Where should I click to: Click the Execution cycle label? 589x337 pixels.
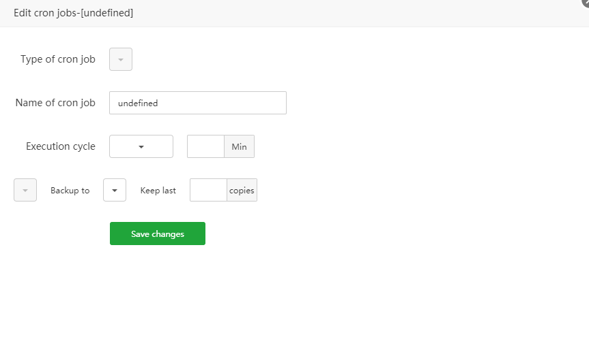click(61, 146)
